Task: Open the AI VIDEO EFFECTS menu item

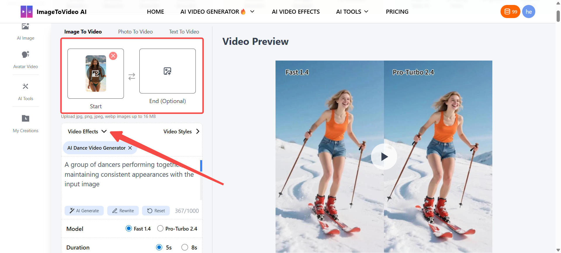Action: tap(296, 12)
